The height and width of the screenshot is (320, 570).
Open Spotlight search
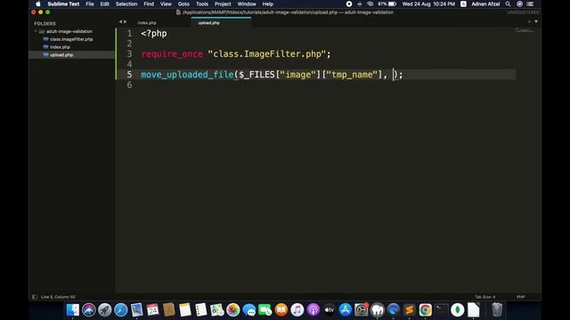click(508, 4)
